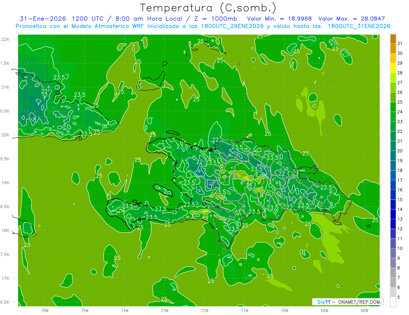Pick the purple swatch between 8 and 9

[393, 263]
